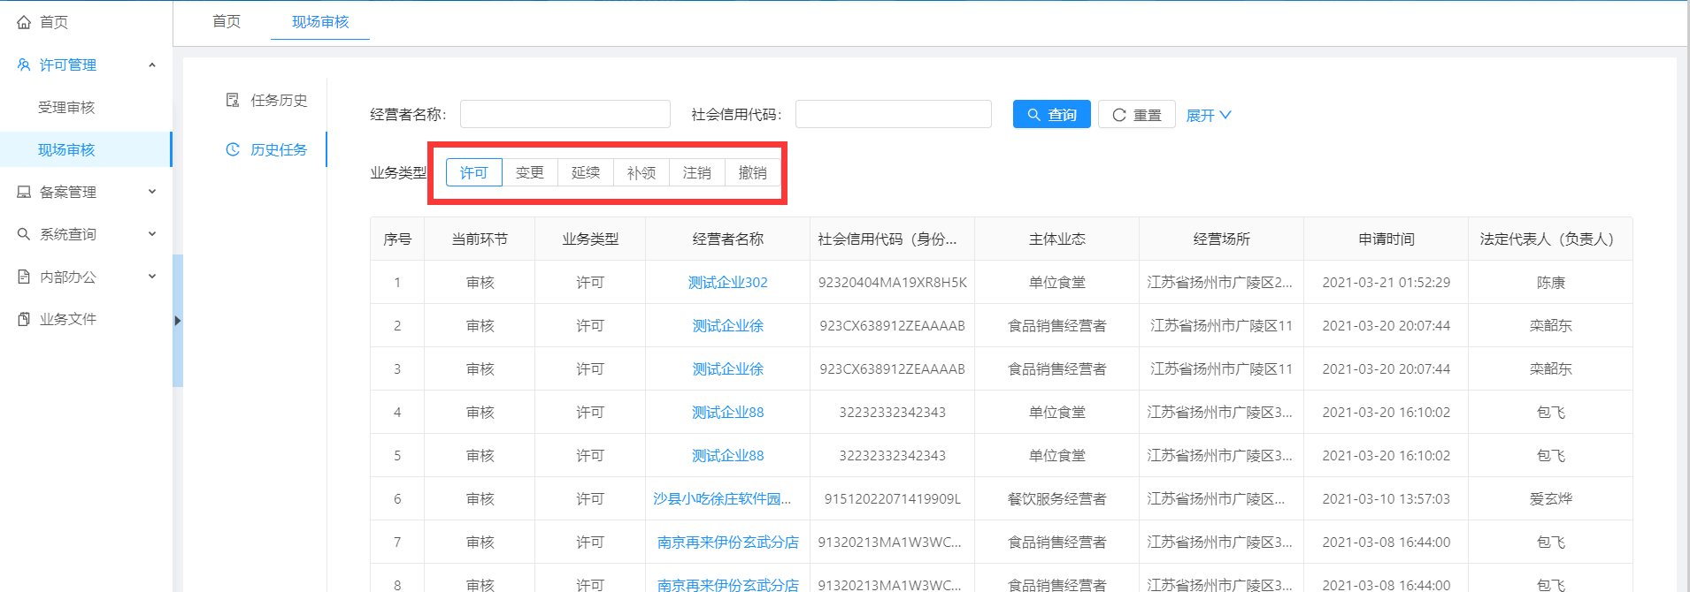Screen dimensions: 1690x592
Task: Click the 历史任务 clock icon
Action: [233, 149]
